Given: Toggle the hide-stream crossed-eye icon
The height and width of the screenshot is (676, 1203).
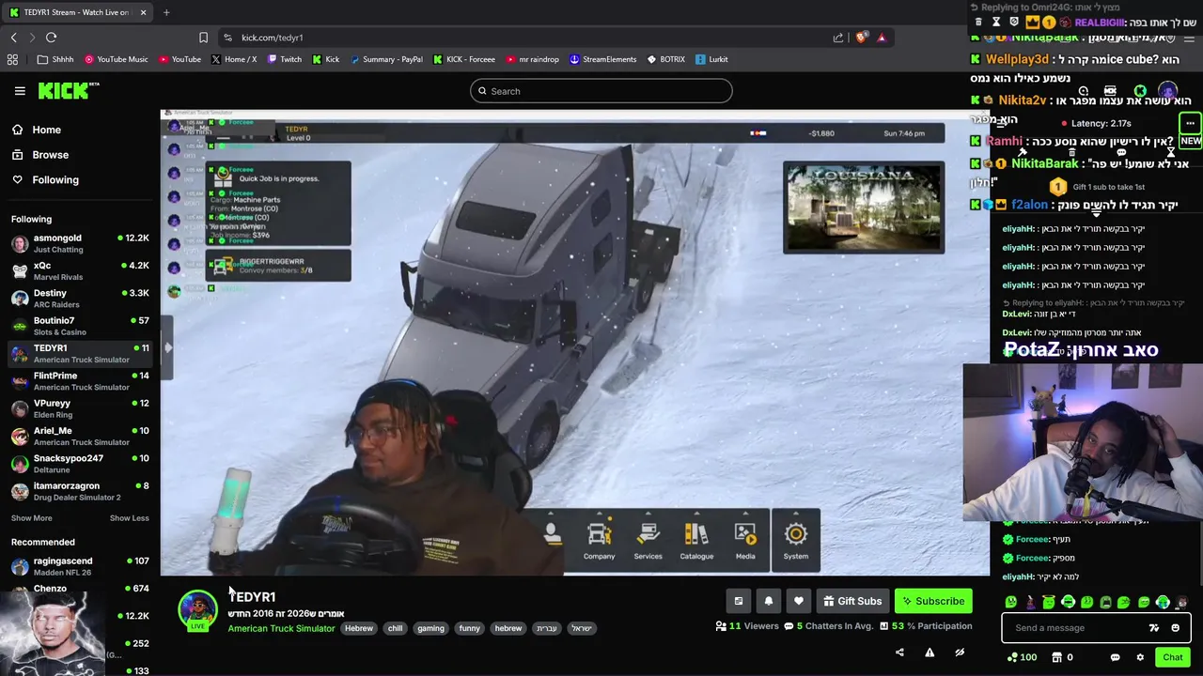Looking at the screenshot, I should [x=960, y=653].
